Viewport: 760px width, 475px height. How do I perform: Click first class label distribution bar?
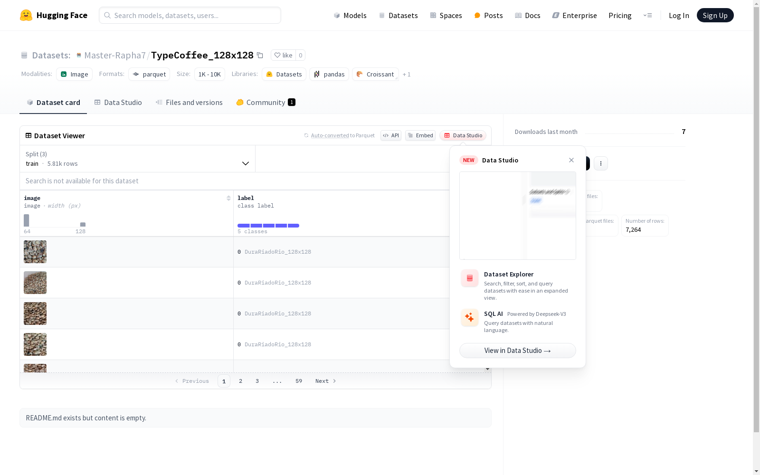244,226
